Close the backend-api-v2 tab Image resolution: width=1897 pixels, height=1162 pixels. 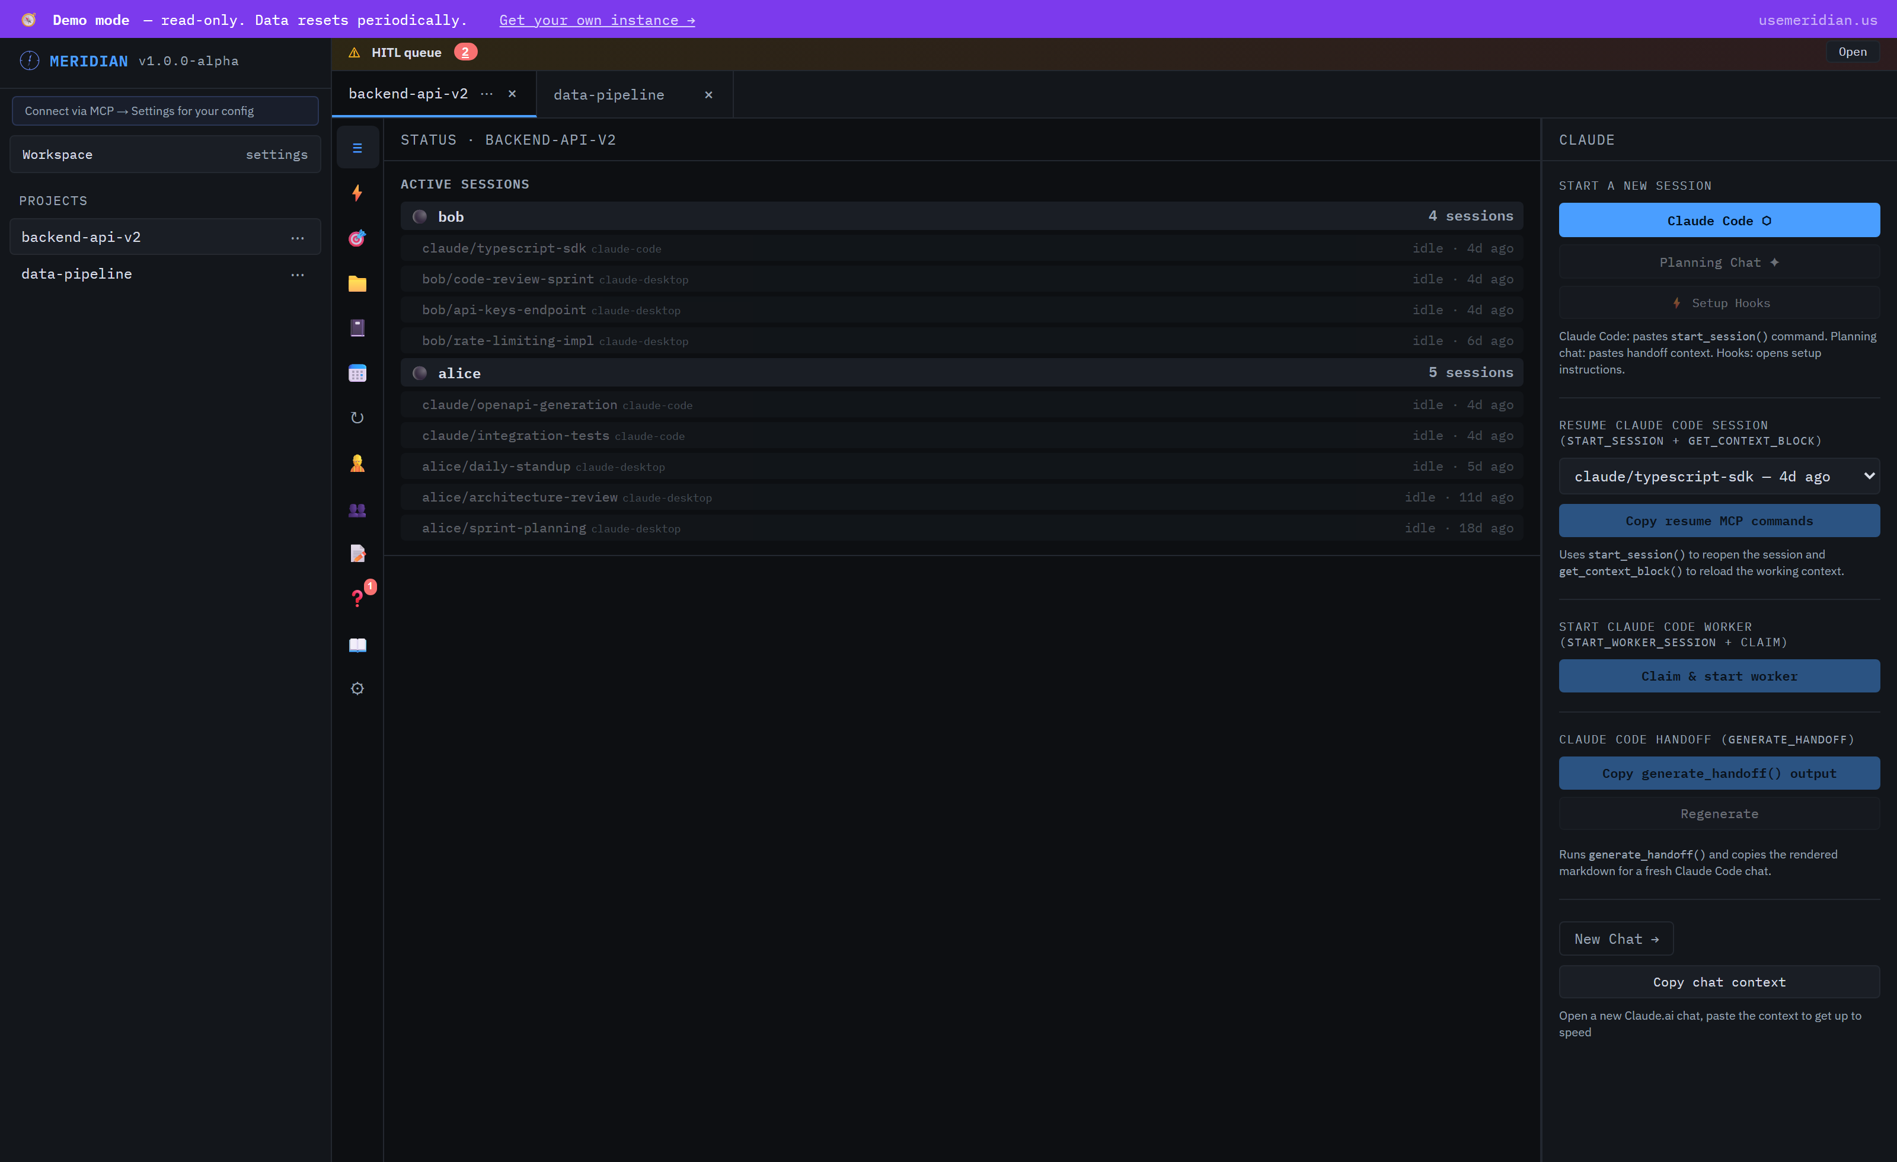(x=512, y=94)
